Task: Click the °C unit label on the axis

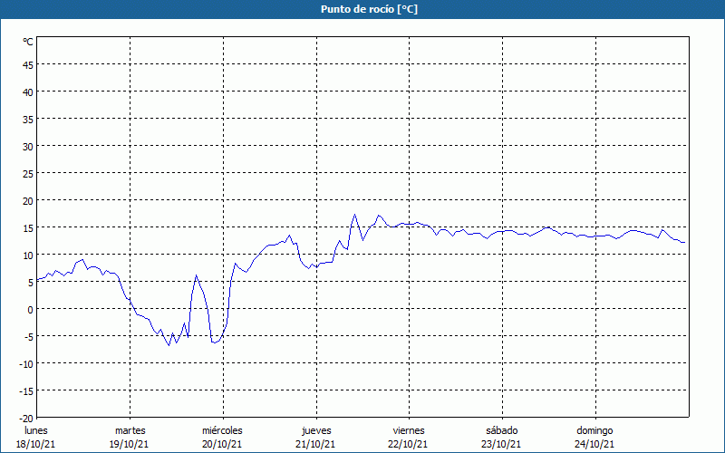Action: (x=28, y=42)
